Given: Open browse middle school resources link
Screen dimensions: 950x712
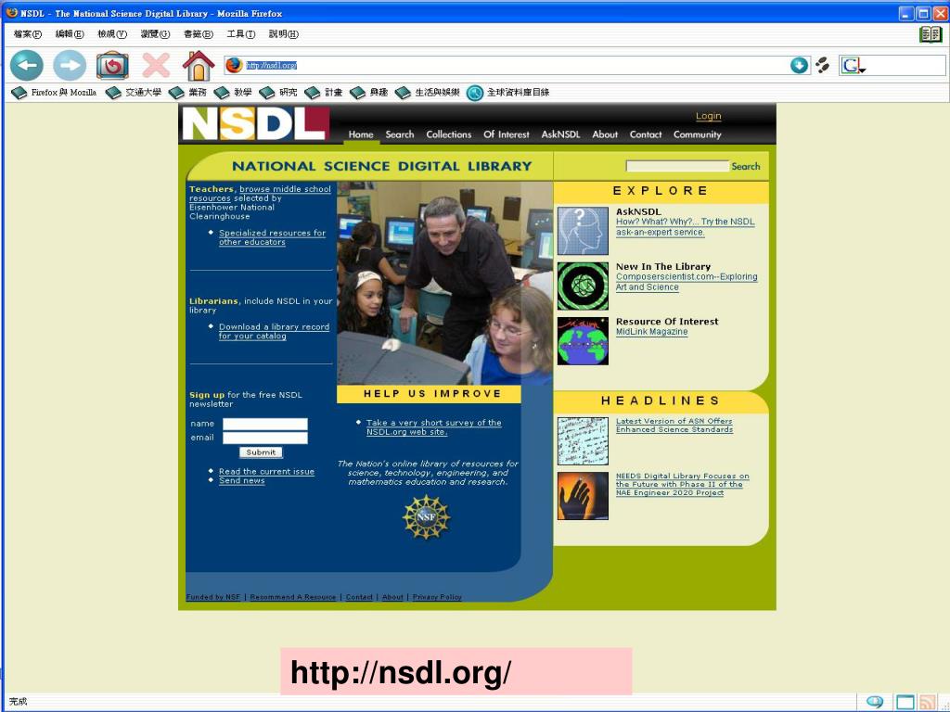Looking at the screenshot, I should (260, 194).
